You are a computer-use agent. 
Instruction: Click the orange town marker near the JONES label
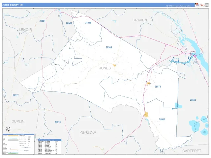pyautogui.click(x=114, y=65)
